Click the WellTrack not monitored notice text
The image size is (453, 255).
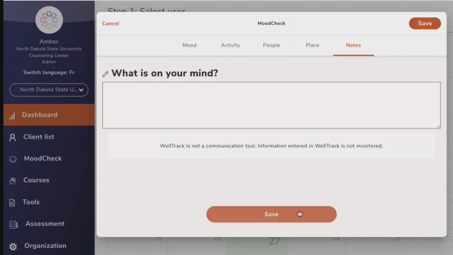tap(271, 146)
